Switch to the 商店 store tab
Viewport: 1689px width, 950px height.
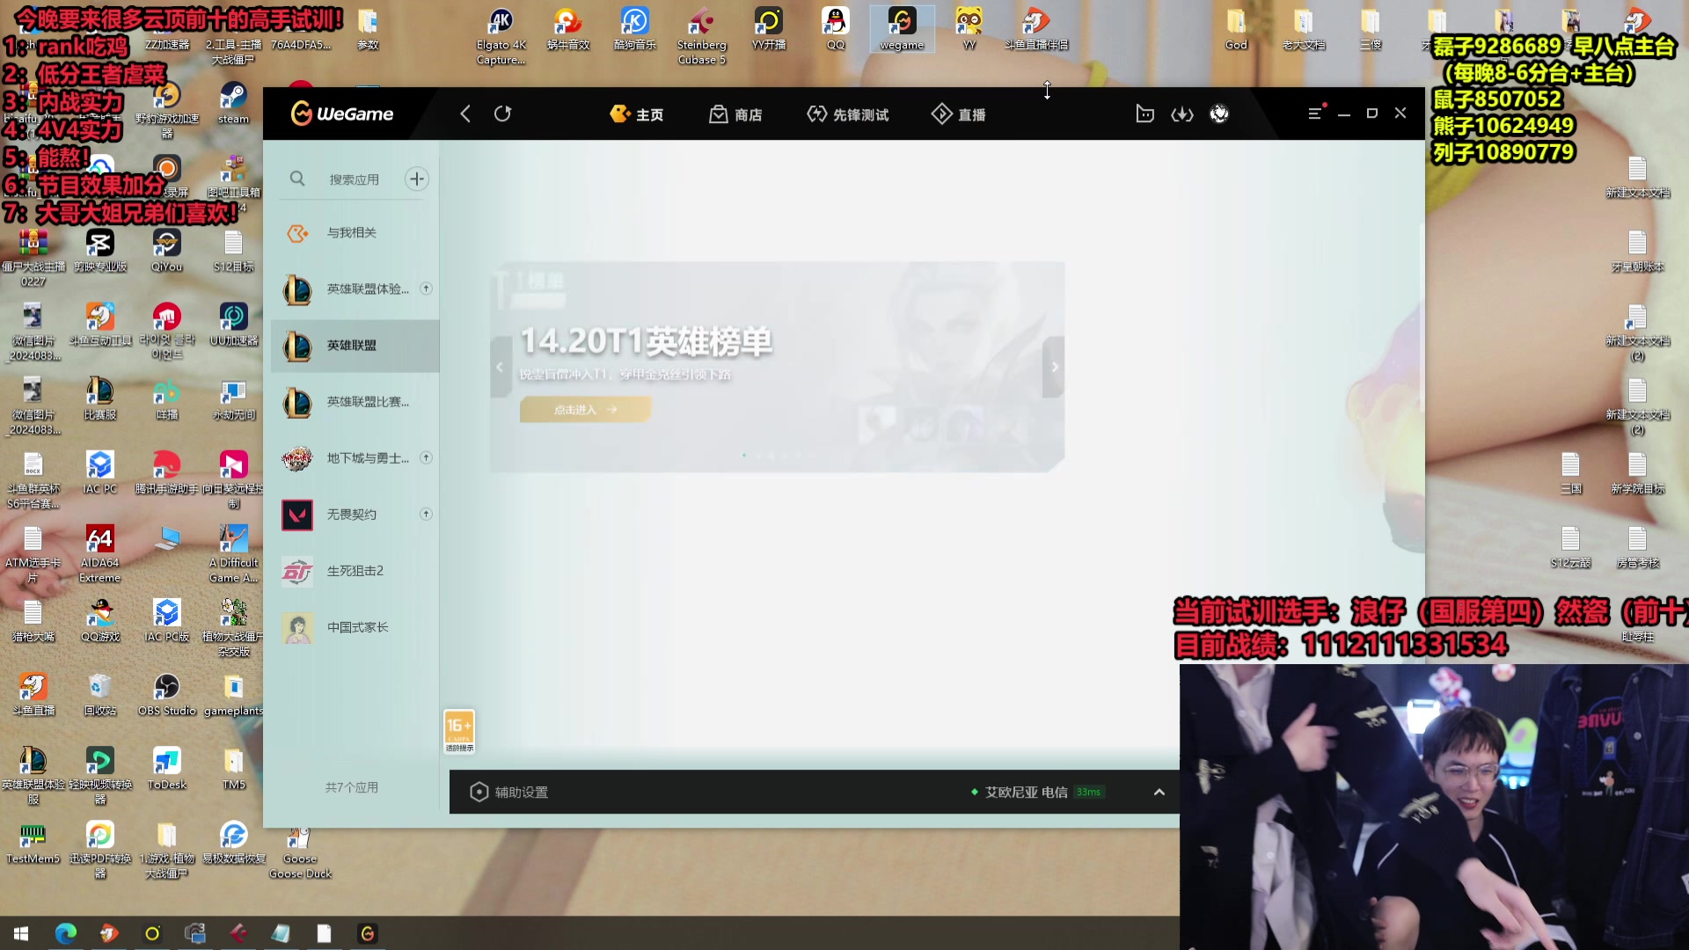(x=736, y=114)
